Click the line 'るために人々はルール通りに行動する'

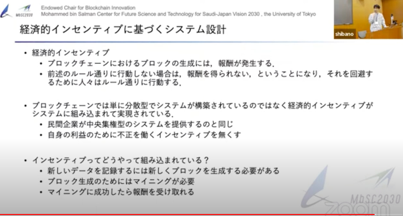pyautogui.click(x=114, y=83)
